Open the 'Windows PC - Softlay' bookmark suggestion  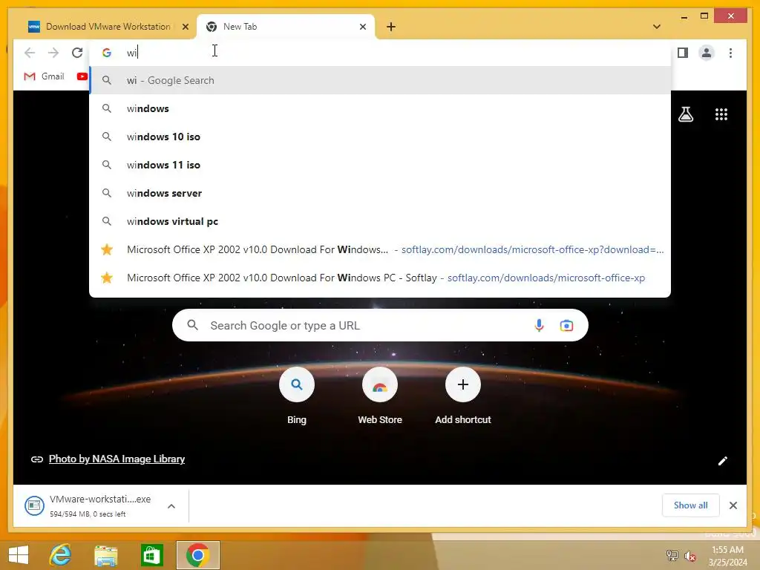click(x=380, y=278)
